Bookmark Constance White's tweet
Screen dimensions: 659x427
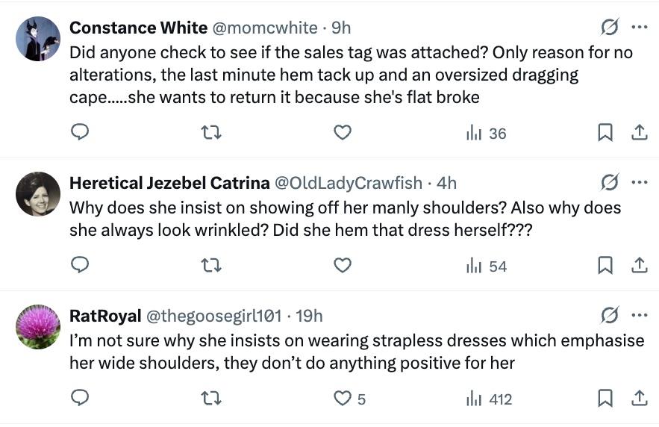(605, 134)
